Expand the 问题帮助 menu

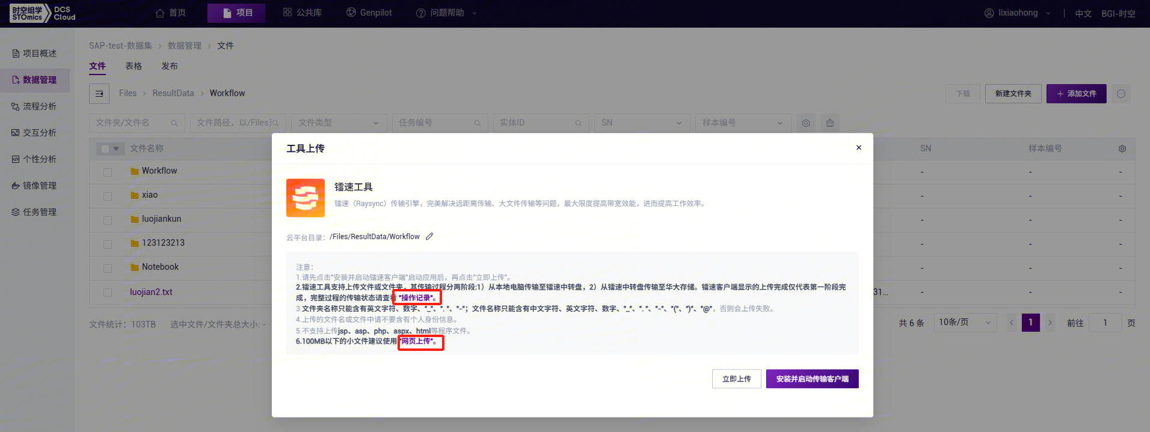tap(446, 13)
